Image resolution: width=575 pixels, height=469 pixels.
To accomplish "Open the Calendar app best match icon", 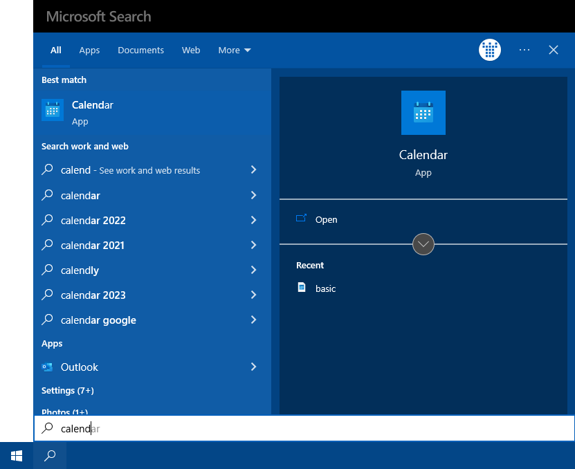I will [x=53, y=110].
